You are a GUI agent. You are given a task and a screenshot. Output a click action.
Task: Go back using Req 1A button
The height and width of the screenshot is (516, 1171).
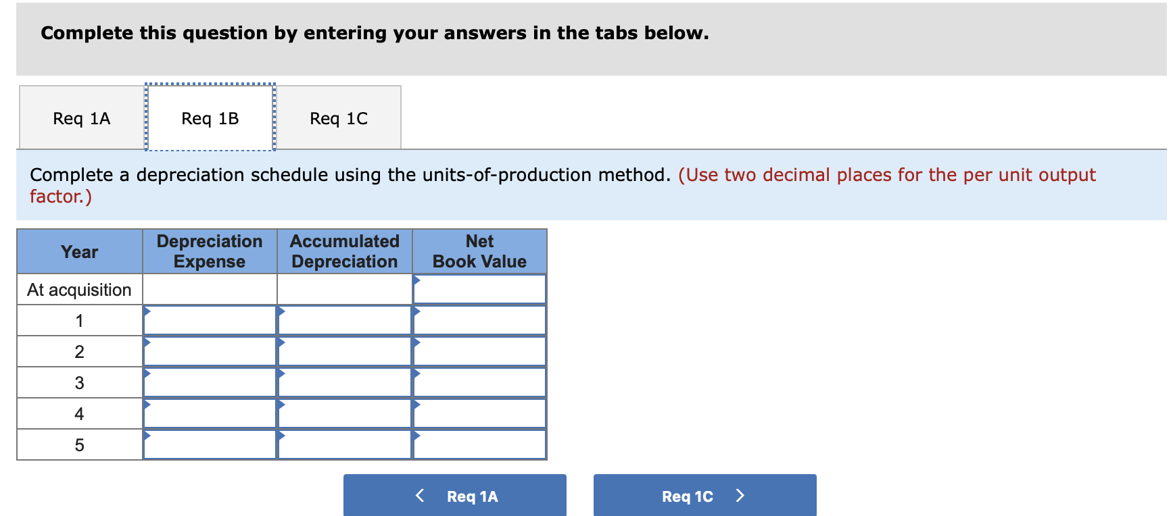455,496
